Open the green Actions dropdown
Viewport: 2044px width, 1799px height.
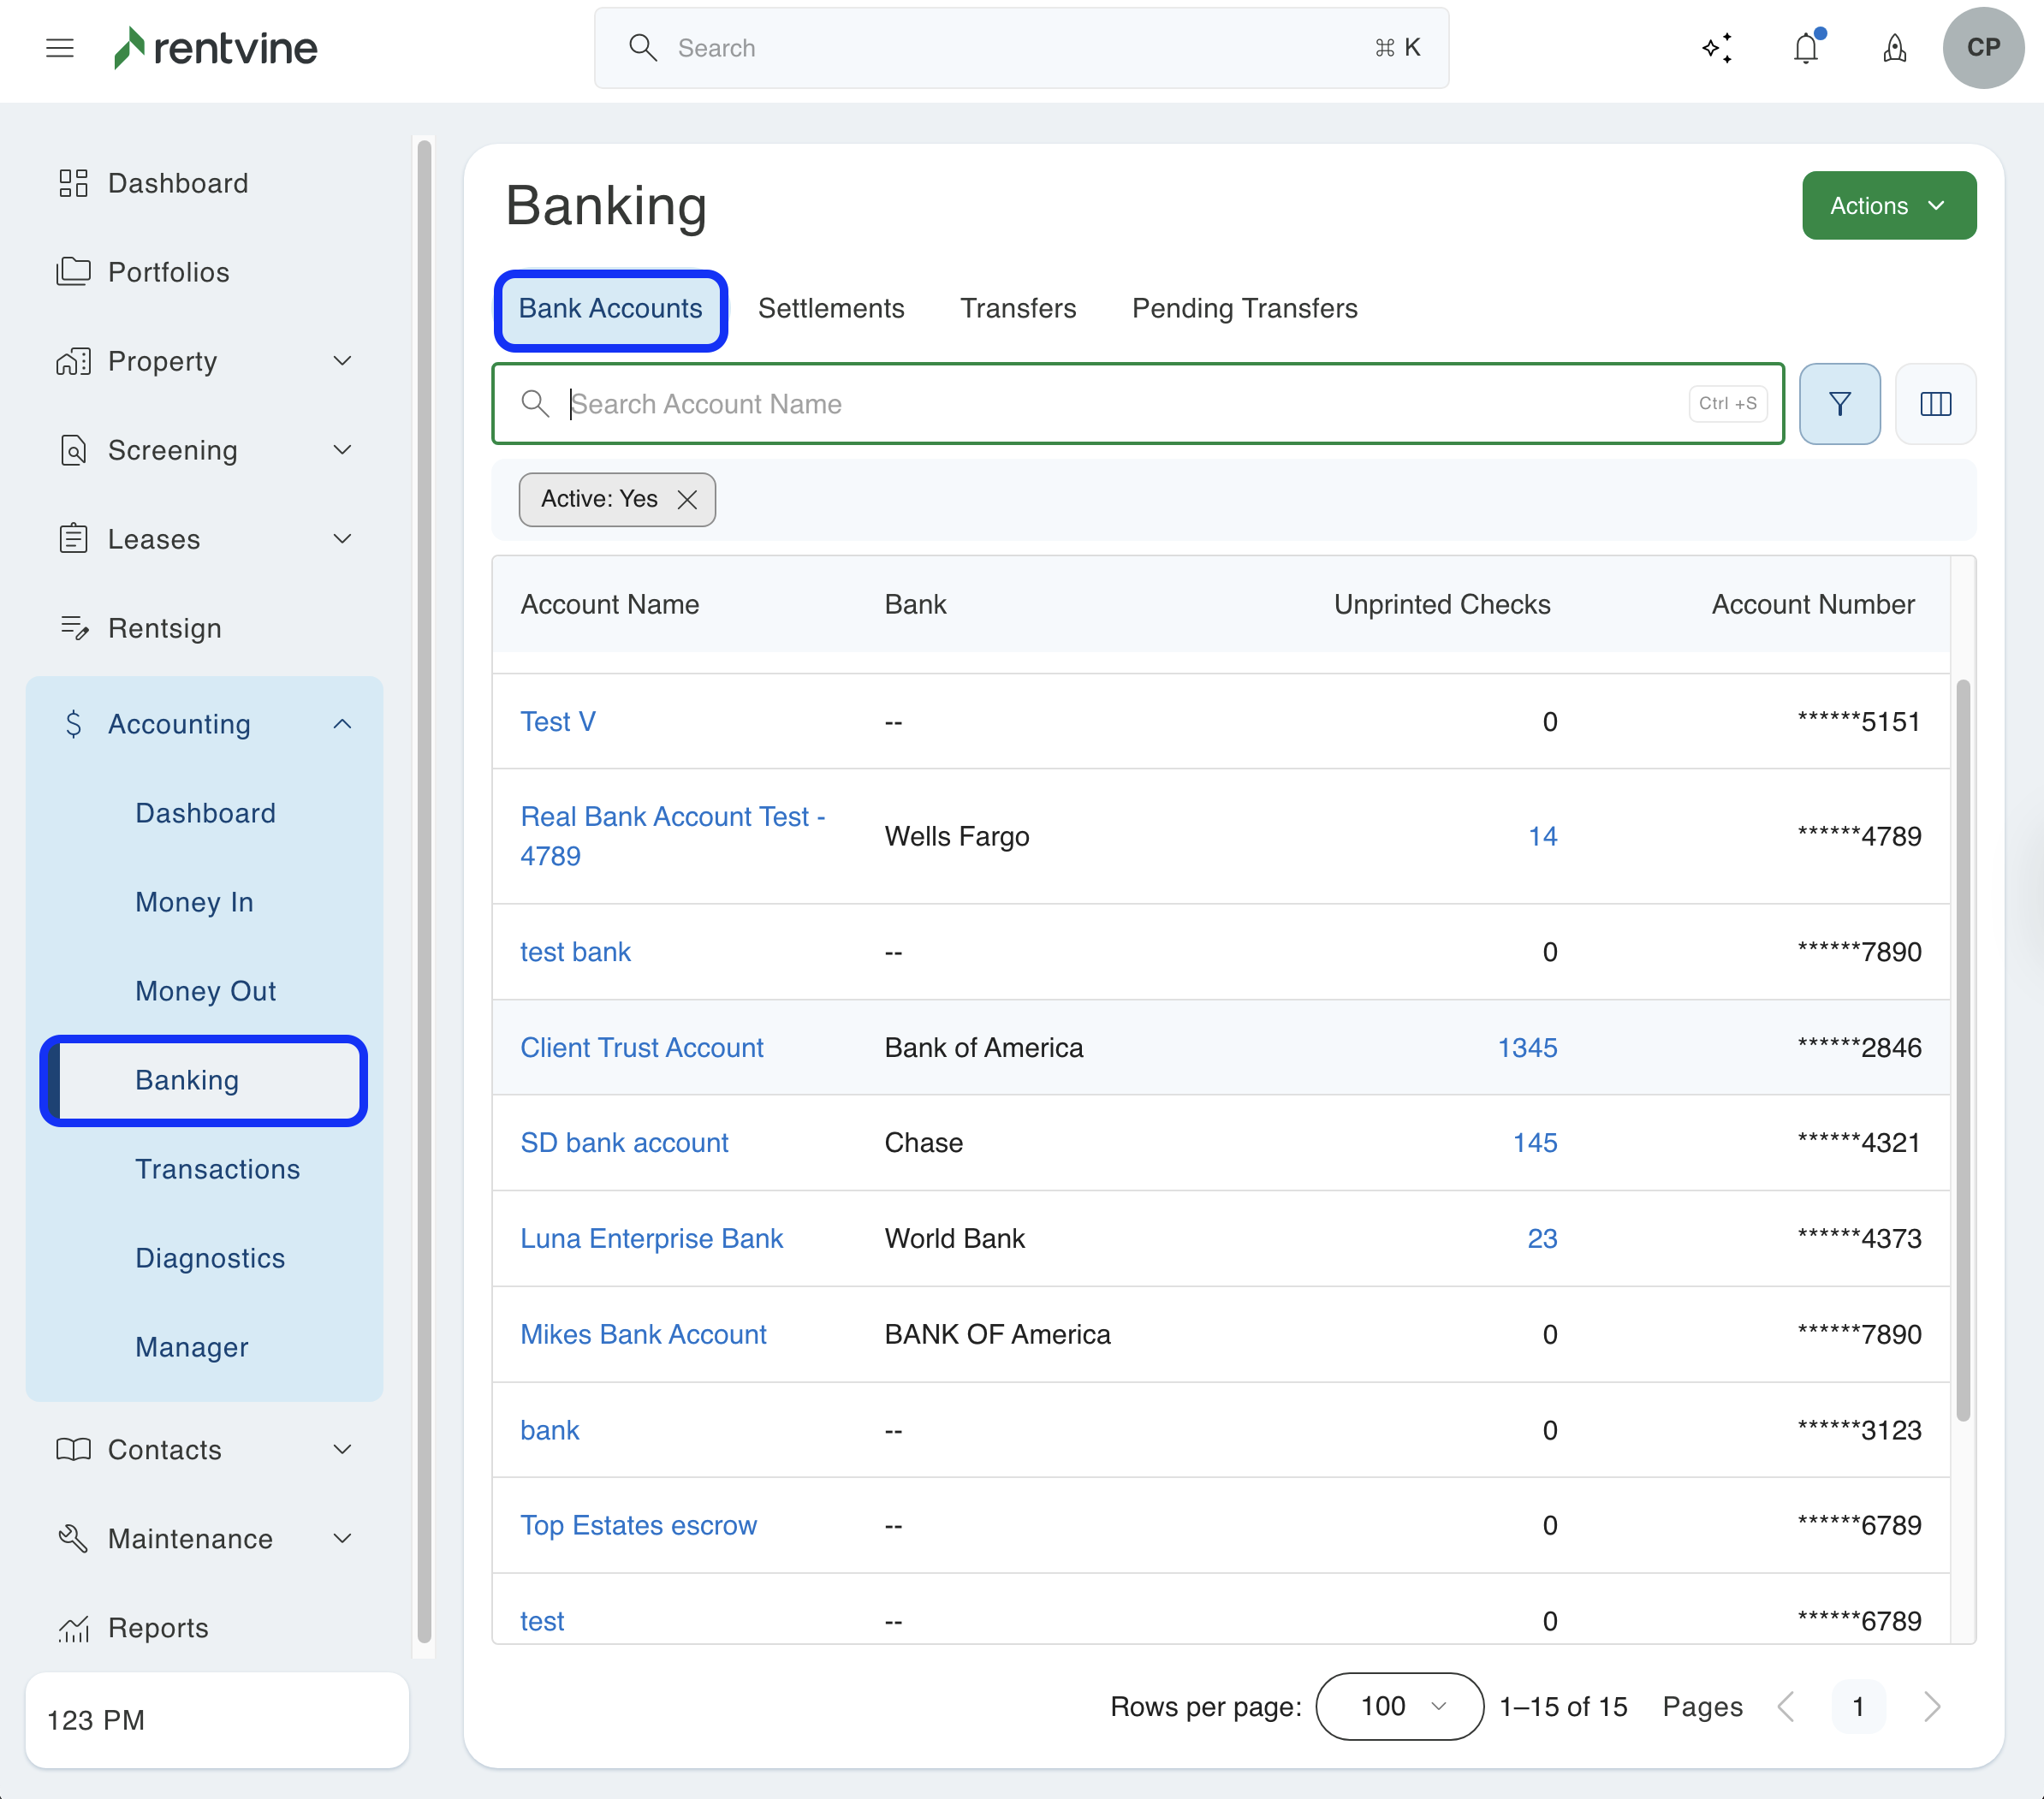(1888, 206)
